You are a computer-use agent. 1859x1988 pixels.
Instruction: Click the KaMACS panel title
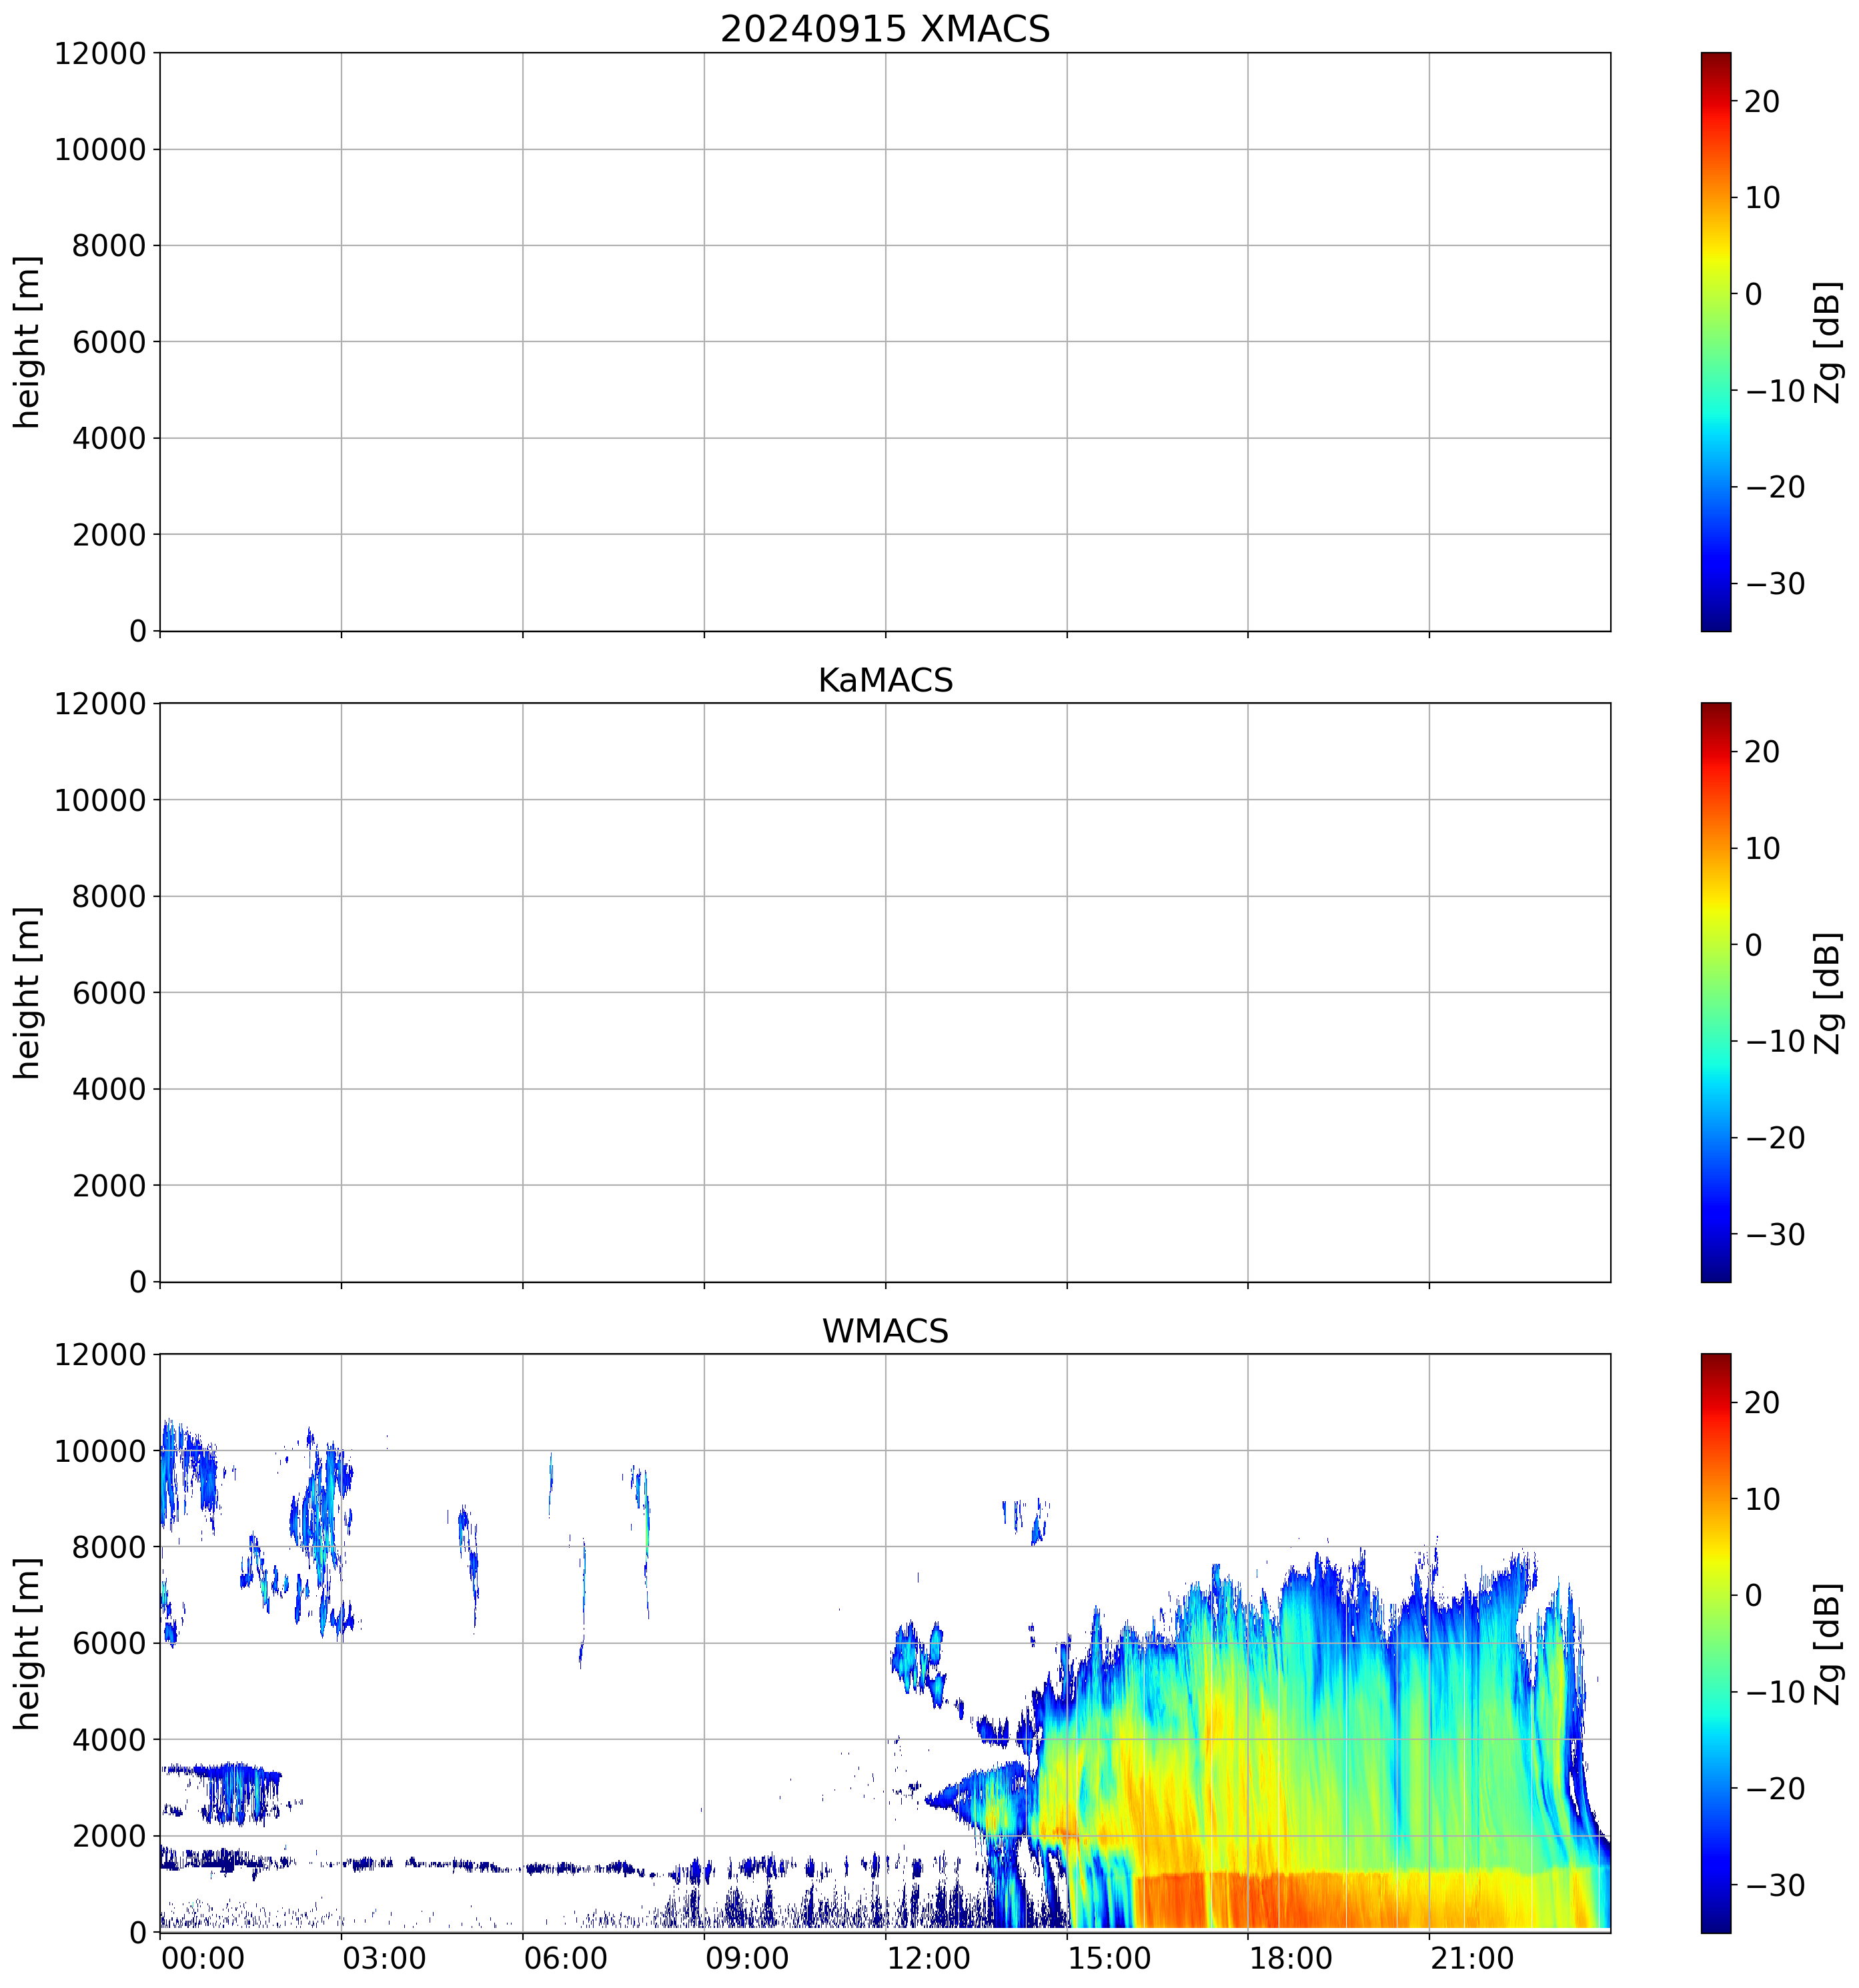[885, 680]
